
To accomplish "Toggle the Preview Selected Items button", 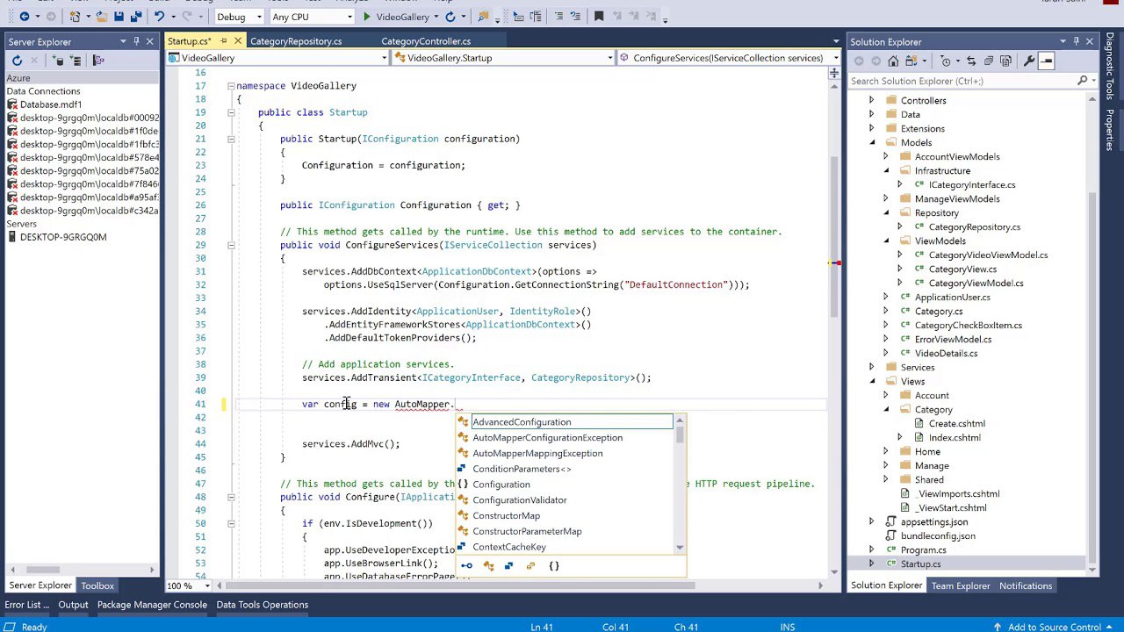I will click(1046, 61).
